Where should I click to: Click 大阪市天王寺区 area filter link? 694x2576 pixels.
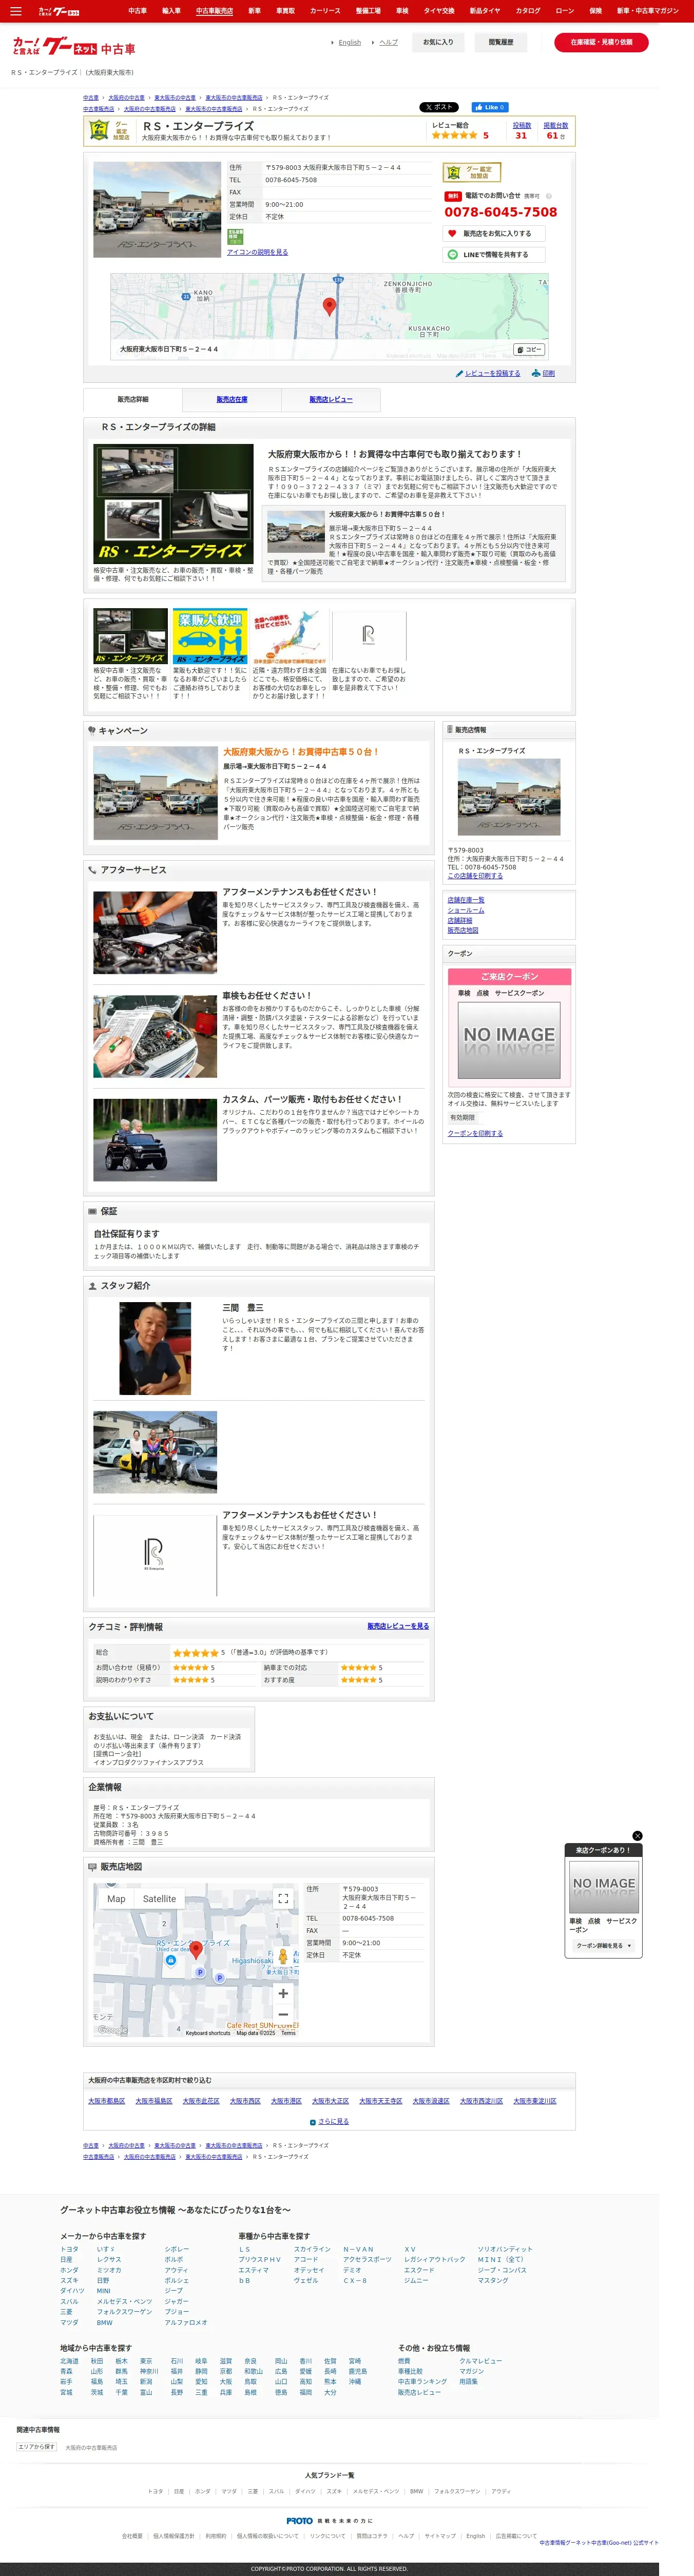point(380,2101)
